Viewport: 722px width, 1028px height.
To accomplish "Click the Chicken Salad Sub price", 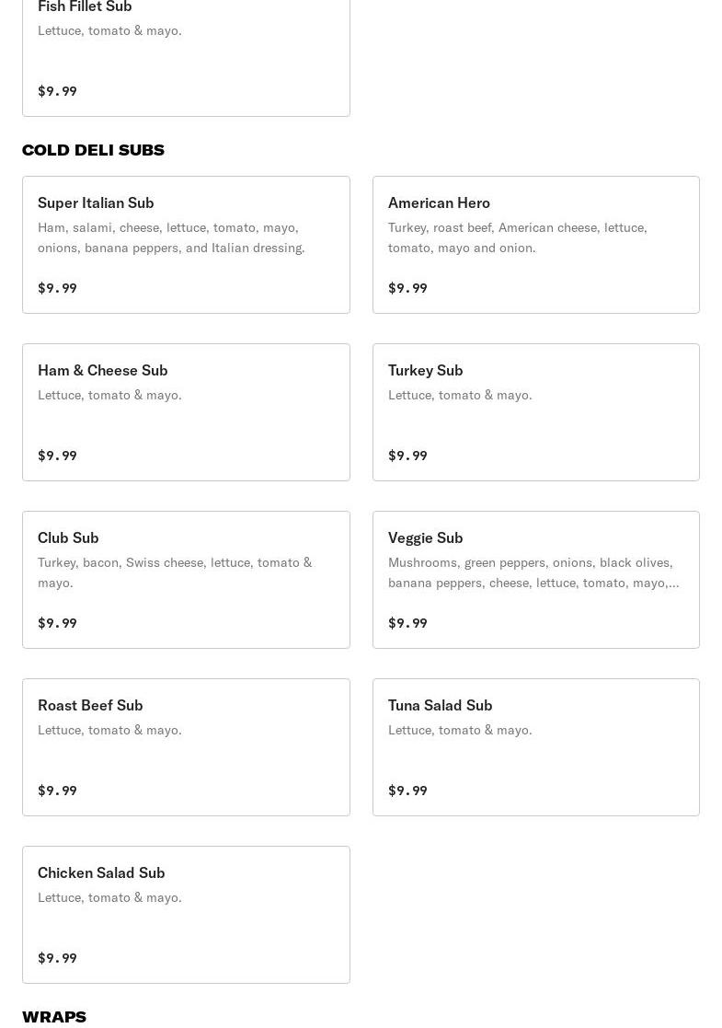I will click(58, 958).
